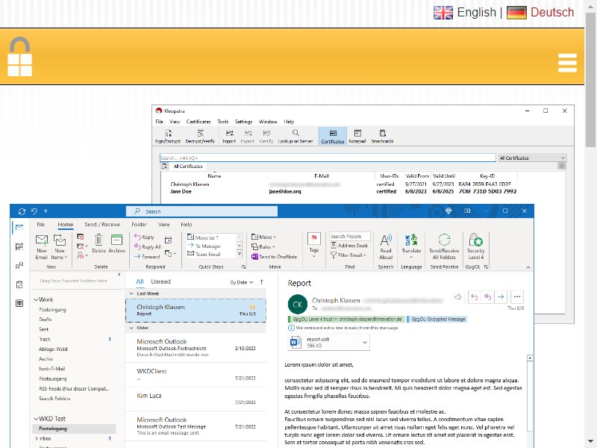Open the Tasks view in Outlook sidebar

click(19, 284)
